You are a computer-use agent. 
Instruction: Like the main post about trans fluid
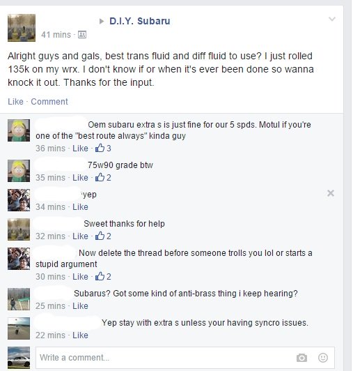[15, 102]
